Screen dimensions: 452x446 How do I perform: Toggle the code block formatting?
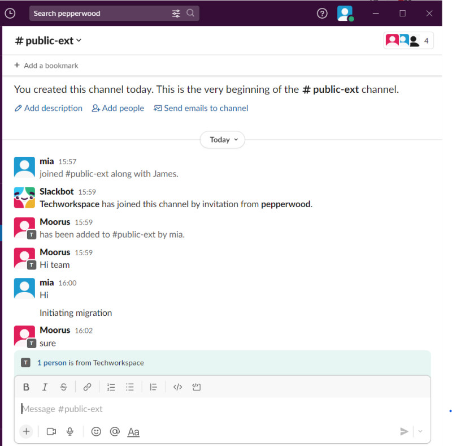coord(195,387)
